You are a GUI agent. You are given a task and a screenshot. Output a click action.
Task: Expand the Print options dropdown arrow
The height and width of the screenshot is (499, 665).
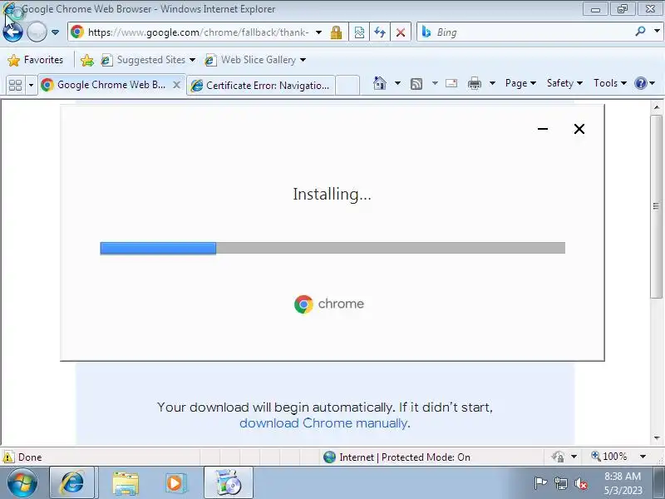click(492, 83)
